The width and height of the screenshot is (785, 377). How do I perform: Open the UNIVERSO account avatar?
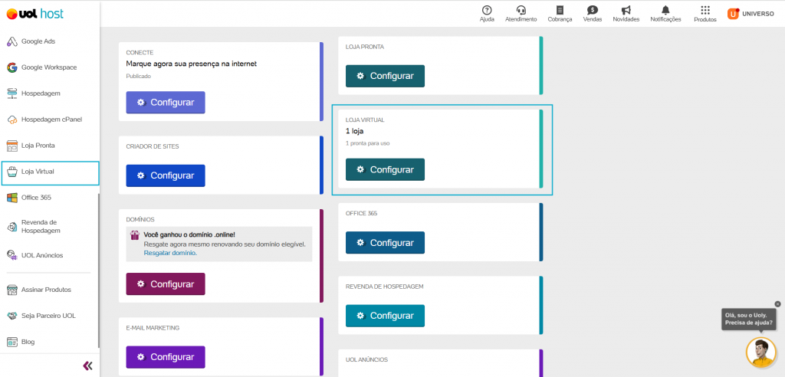tap(734, 14)
